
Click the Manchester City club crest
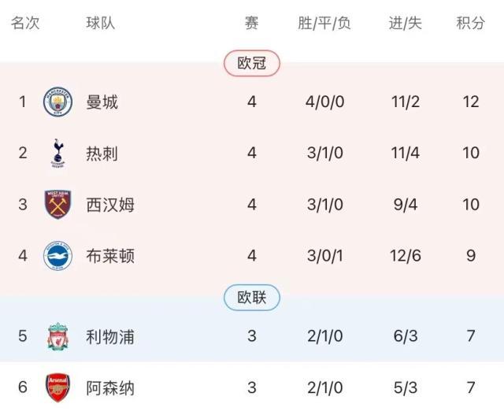tap(58, 102)
